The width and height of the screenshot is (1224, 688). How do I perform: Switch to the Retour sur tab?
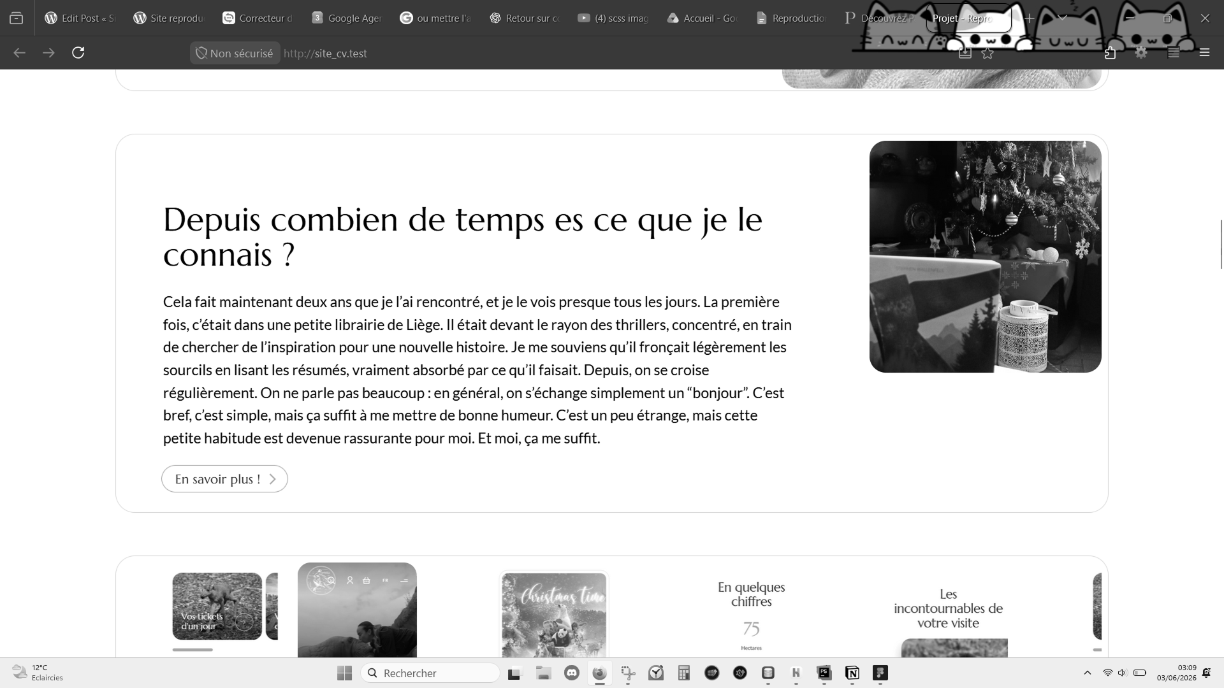[x=524, y=18]
